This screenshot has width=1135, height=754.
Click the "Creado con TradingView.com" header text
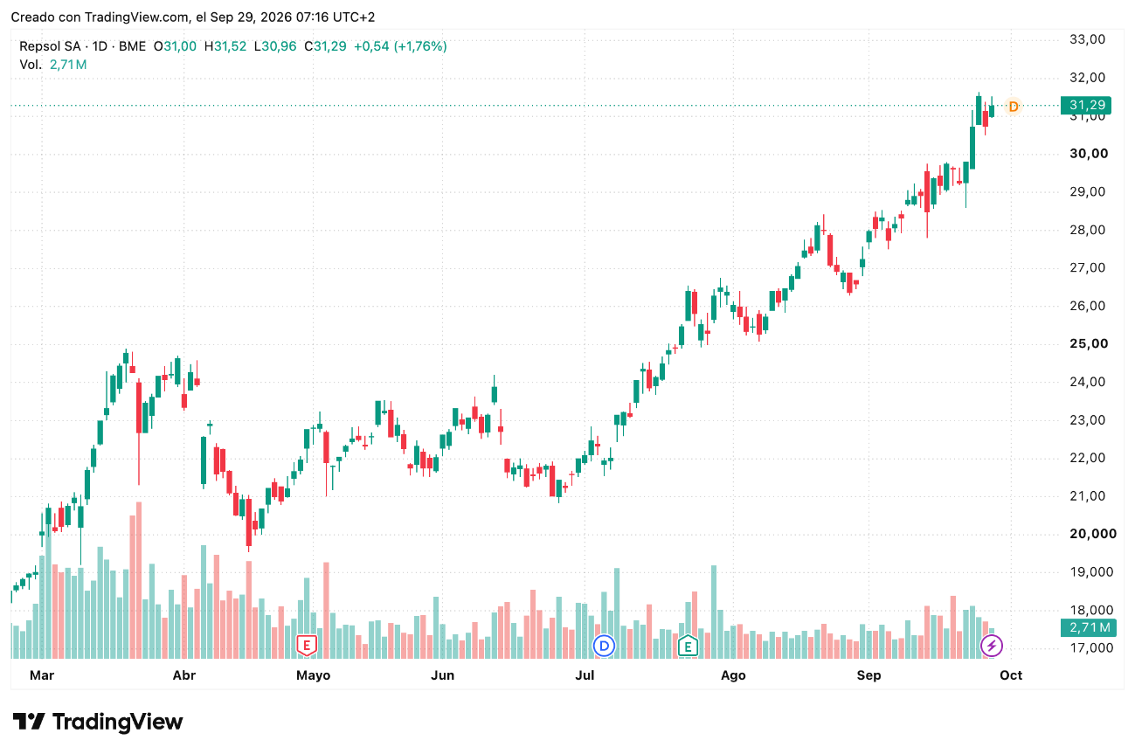pyautogui.click(x=100, y=17)
